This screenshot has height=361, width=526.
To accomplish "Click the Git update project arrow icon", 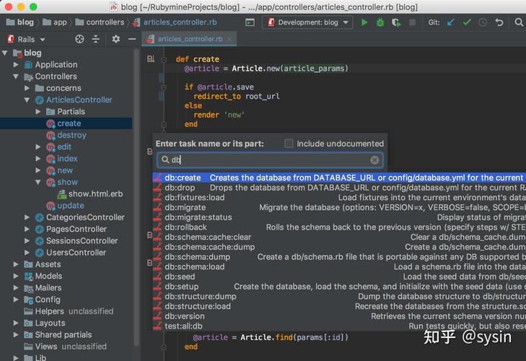I will coord(451,22).
